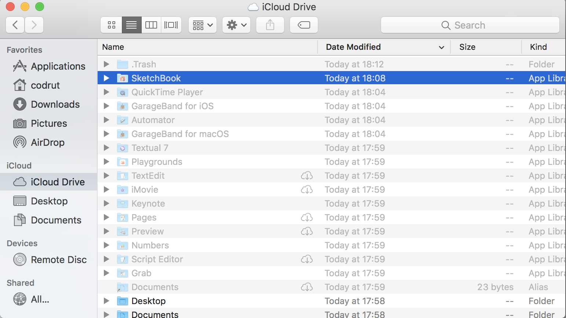Screen dimensions: 566x318
Task: Switch to icon view
Action: click(x=112, y=25)
